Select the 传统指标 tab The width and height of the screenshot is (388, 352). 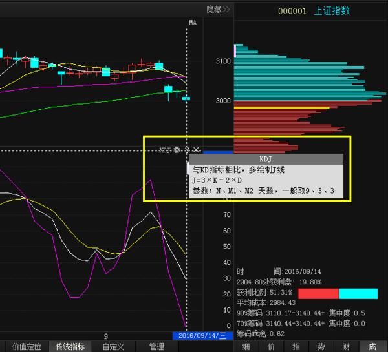point(70,347)
